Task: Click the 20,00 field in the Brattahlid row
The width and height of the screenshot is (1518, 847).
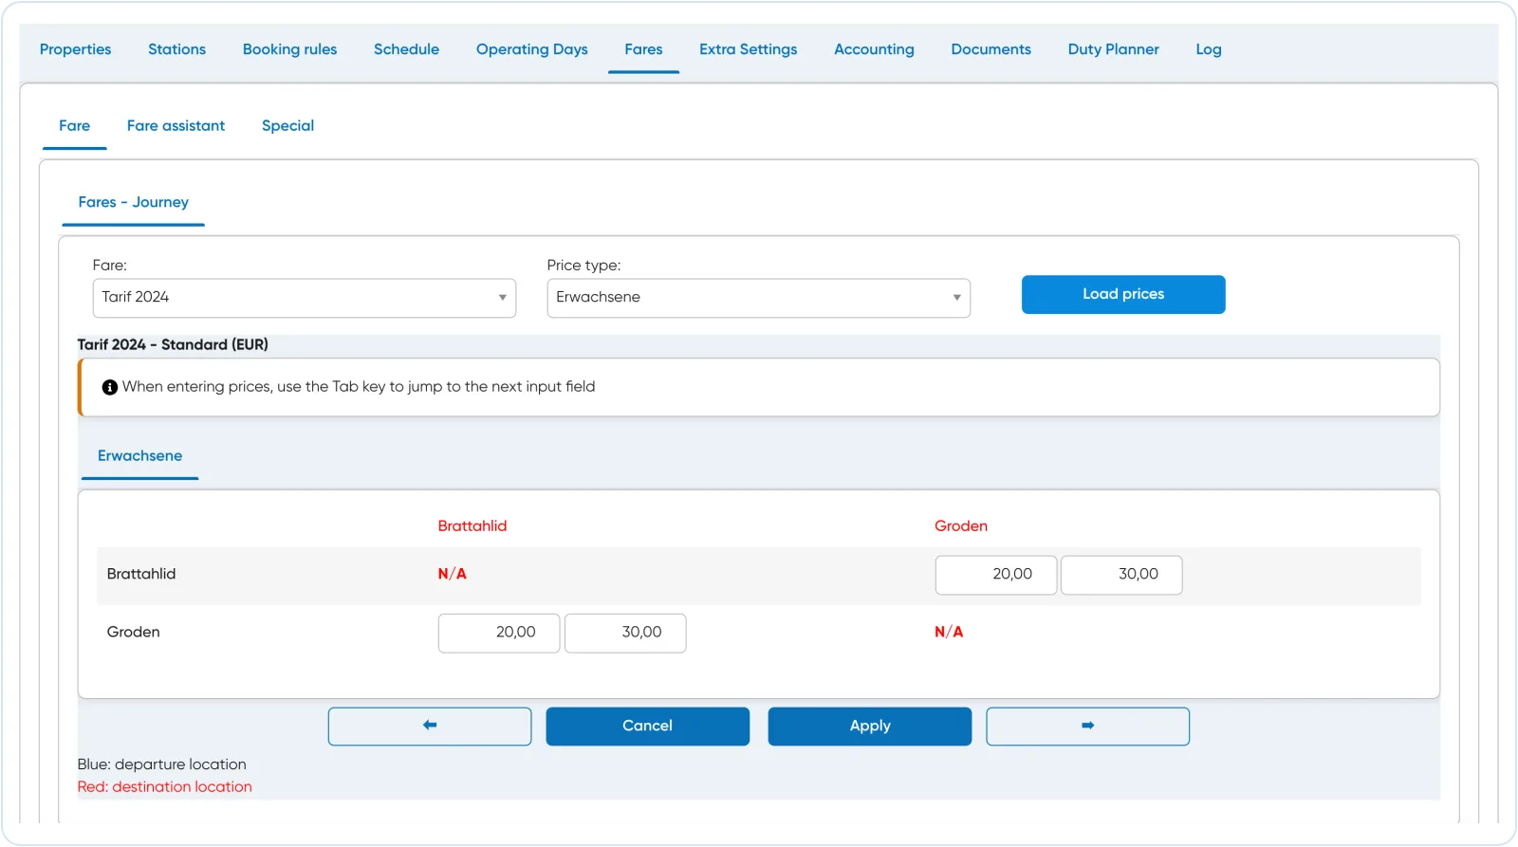Action: (x=996, y=576)
